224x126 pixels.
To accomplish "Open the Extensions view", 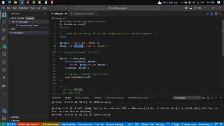I will (x=4, y=46).
